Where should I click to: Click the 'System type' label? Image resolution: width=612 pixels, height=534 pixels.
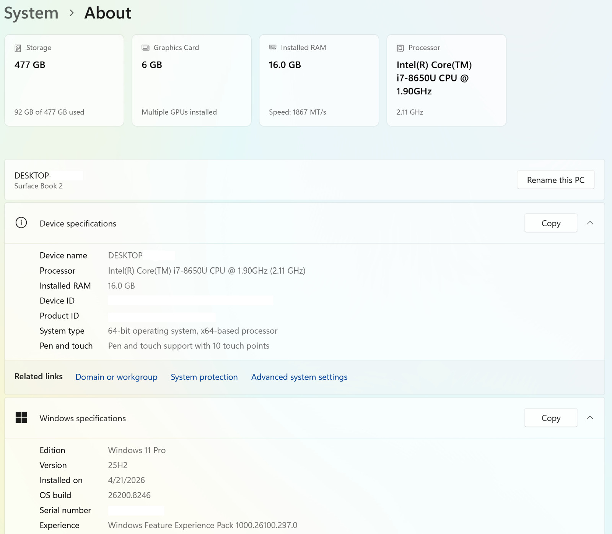pos(62,331)
